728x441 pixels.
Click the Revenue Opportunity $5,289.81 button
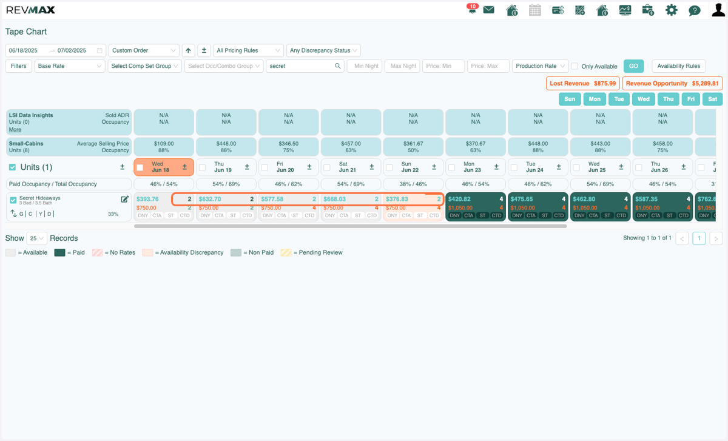(x=672, y=83)
